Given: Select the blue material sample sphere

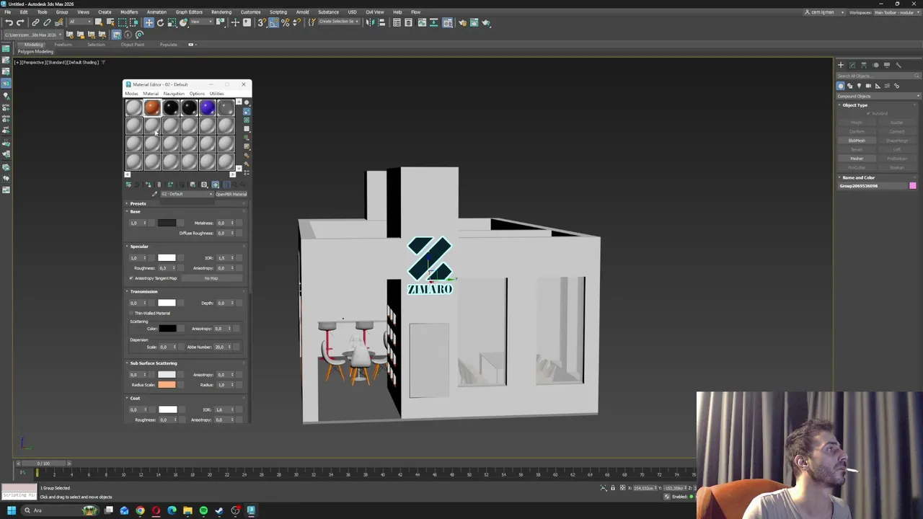Looking at the screenshot, I should (x=207, y=108).
